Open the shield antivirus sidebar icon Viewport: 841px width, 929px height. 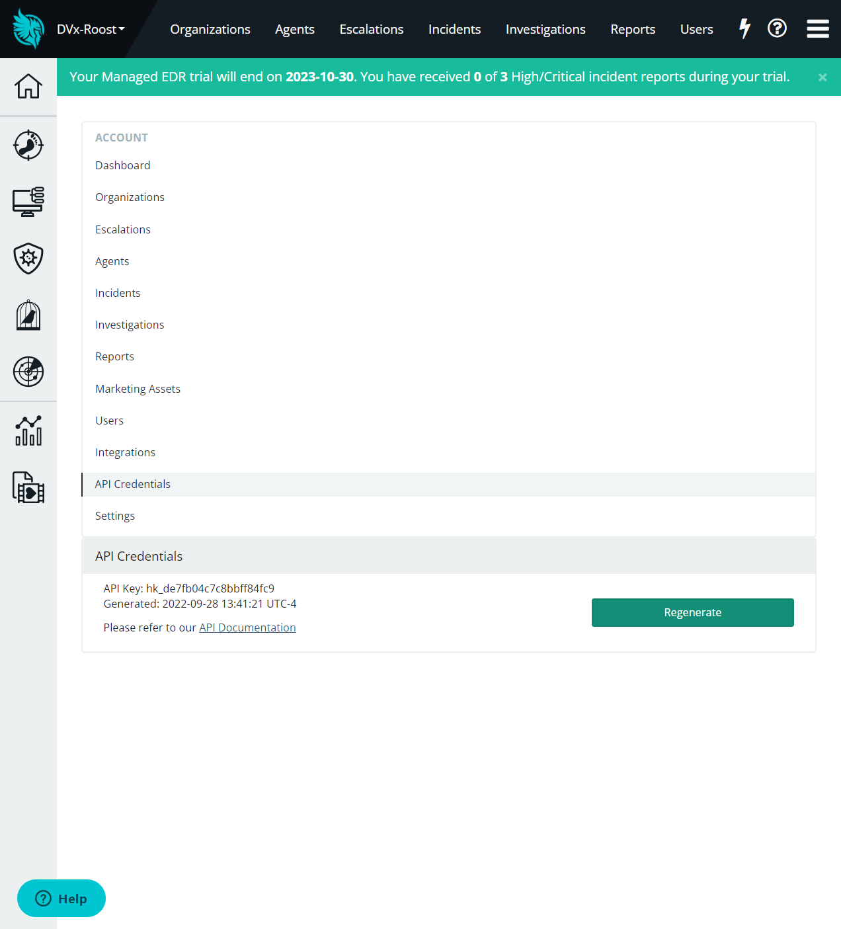point(28,259)
